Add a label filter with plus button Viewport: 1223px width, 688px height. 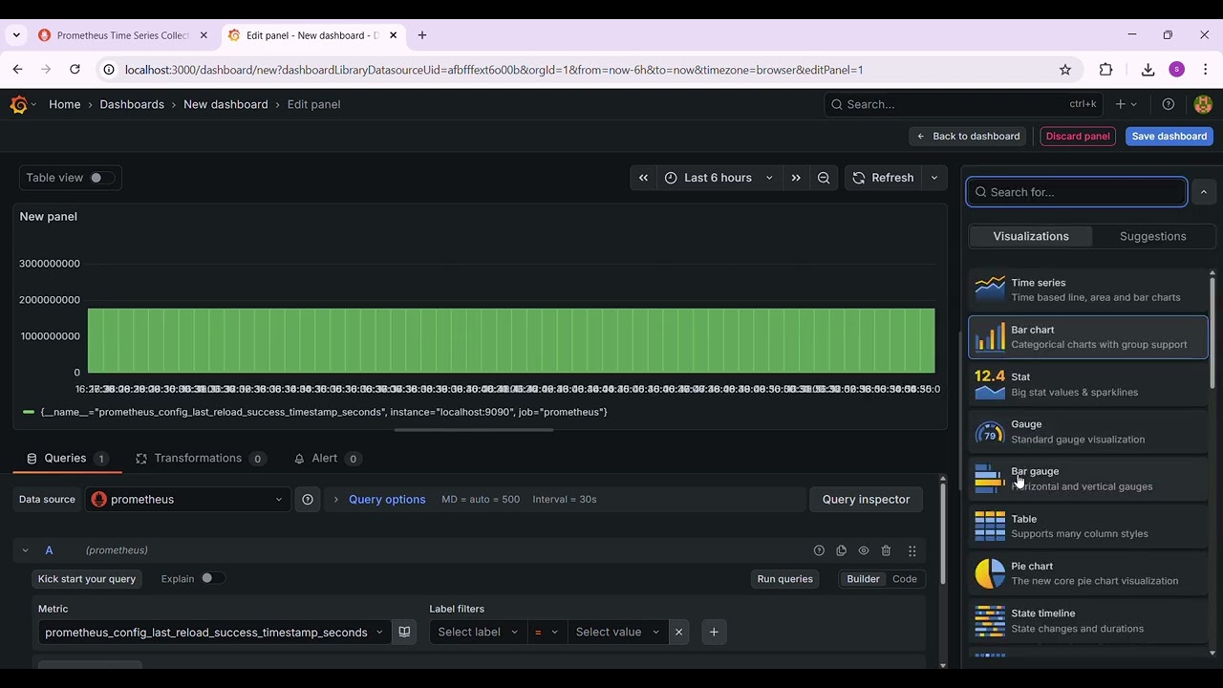[x=714, y=632]
